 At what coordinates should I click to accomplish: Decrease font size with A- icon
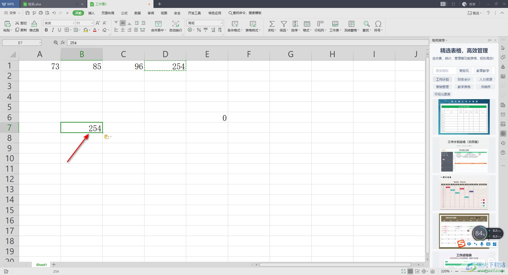tap(105, 23)
